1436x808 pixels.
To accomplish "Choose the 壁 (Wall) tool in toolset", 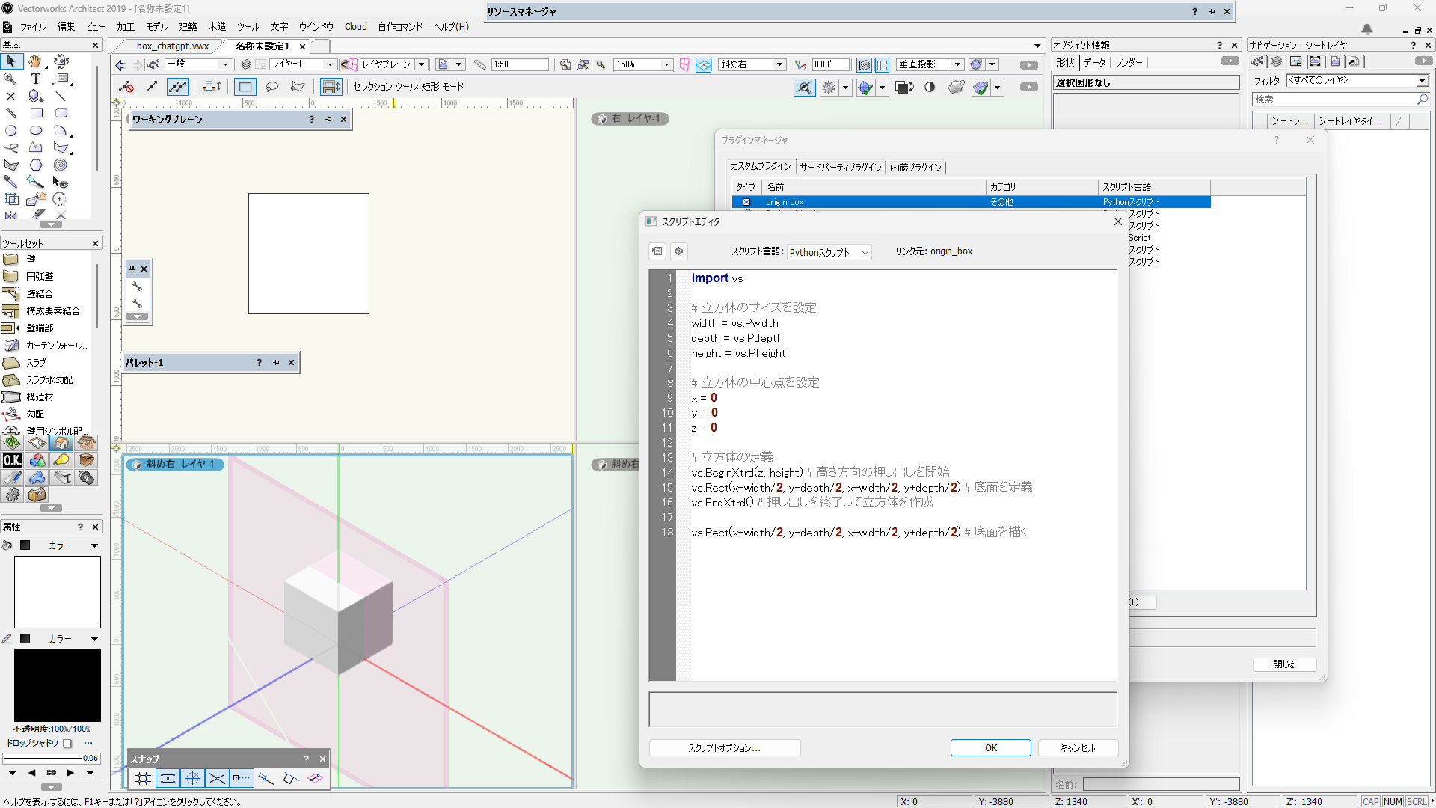I will tap(30, 260).
